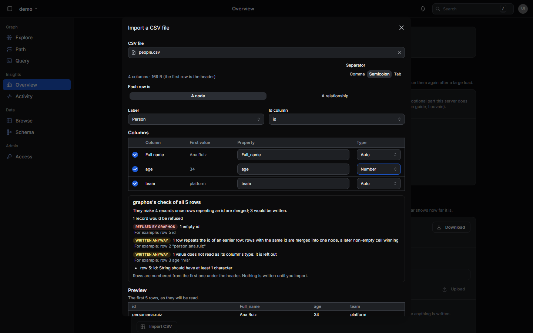This screenshot has height=333, width=533.
Task: Click the first value Ana Ruiz
Action: (x=198, y=155)
